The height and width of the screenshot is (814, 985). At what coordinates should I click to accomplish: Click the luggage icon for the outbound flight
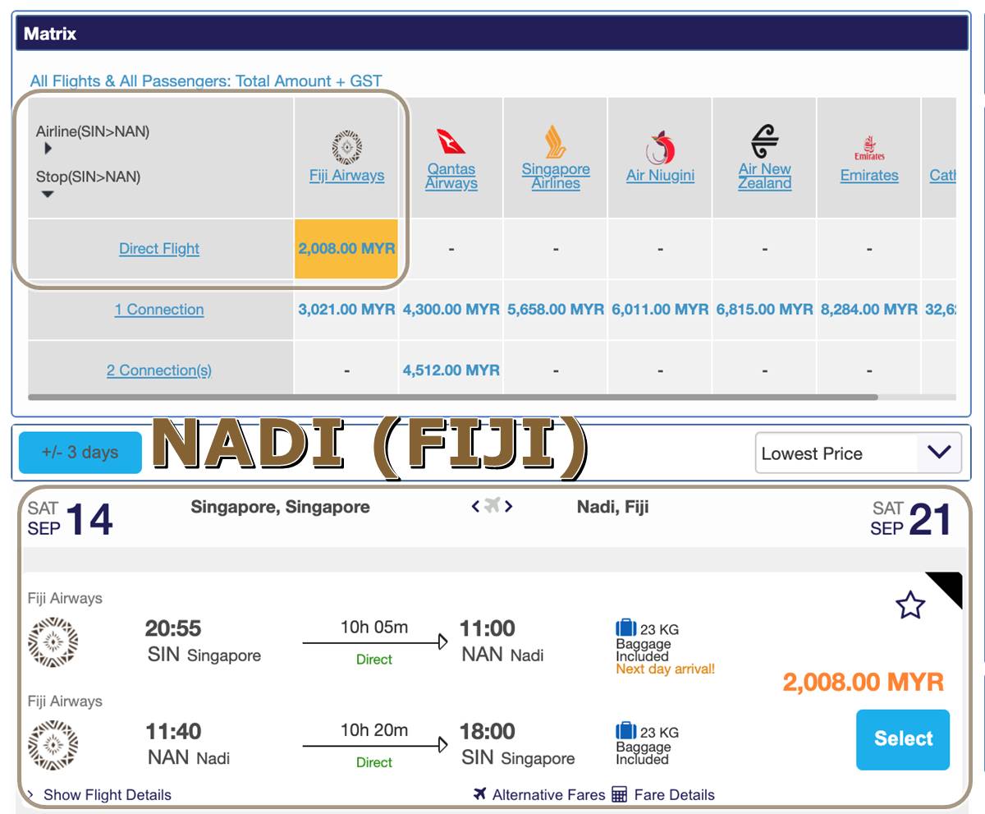point(626,628)
